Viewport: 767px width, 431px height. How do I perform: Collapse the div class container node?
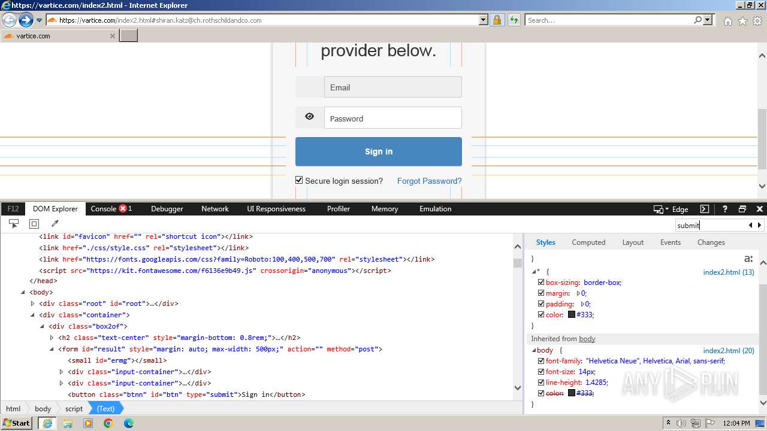33,315
